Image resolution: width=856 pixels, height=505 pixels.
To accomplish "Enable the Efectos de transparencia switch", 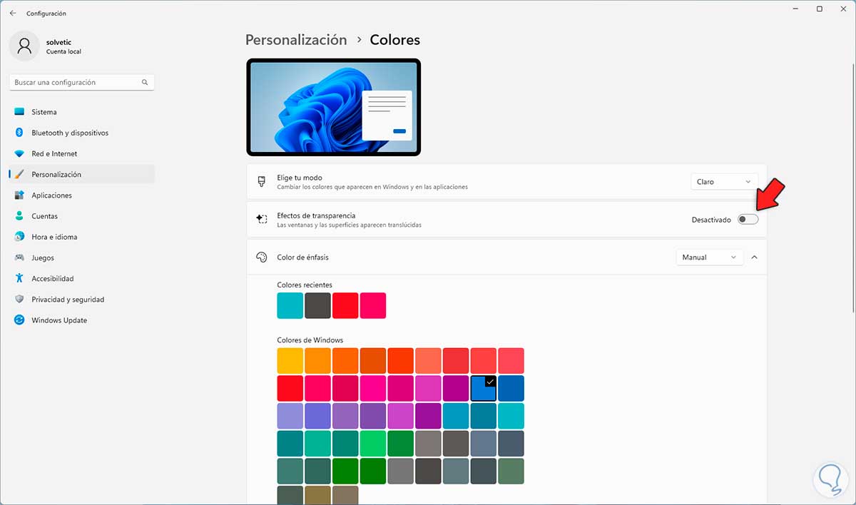I will click(x=748, y=220).
